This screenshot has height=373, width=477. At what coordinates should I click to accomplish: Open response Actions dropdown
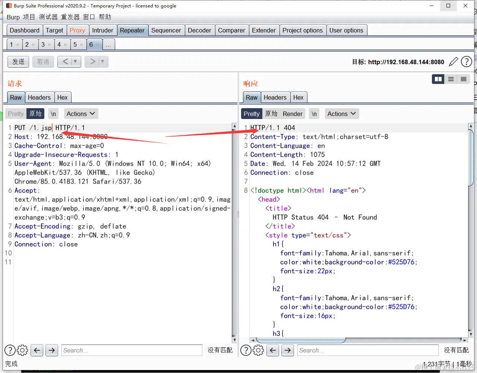pos(342,114)
